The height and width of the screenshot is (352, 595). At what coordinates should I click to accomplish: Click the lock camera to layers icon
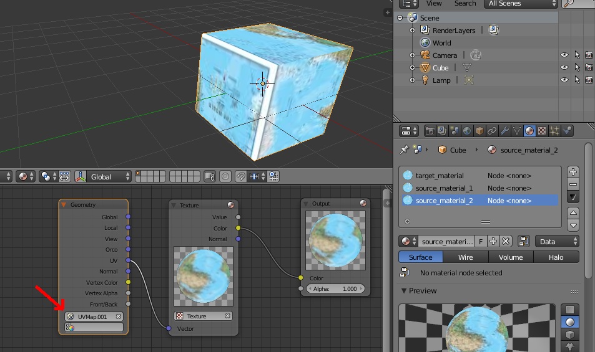(x=209, y=176)
